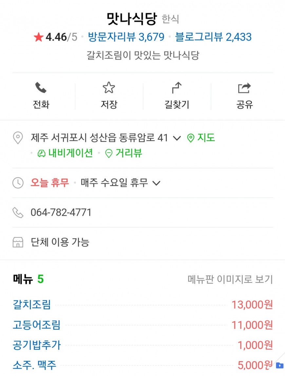Open 방문자리뷰 3,679 reviews
The height and width of the screenshot is (376, 285).
126,37
